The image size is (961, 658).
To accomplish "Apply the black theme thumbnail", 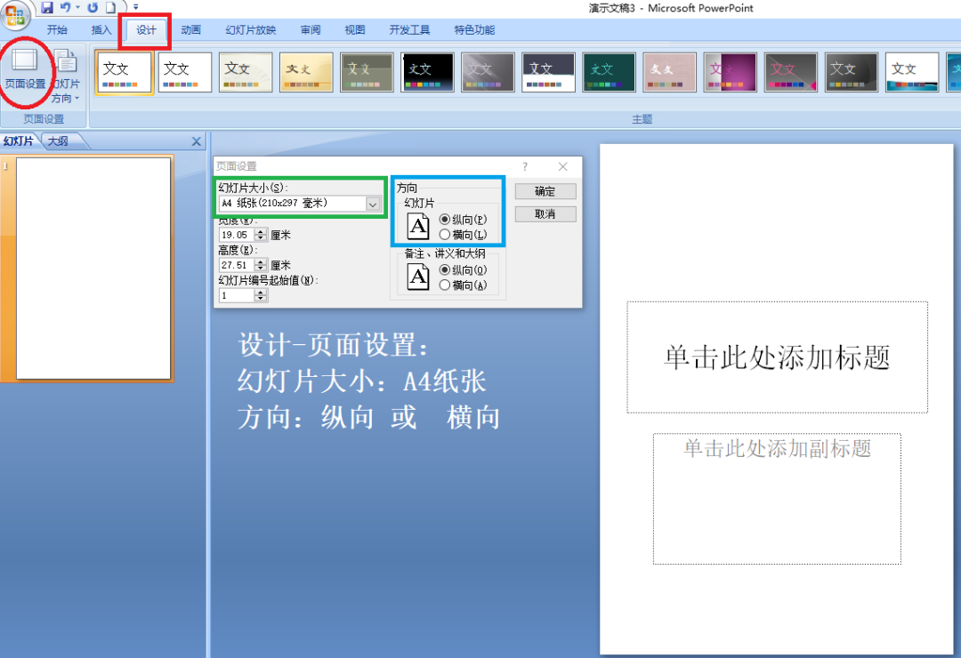I will pos(428,72).
